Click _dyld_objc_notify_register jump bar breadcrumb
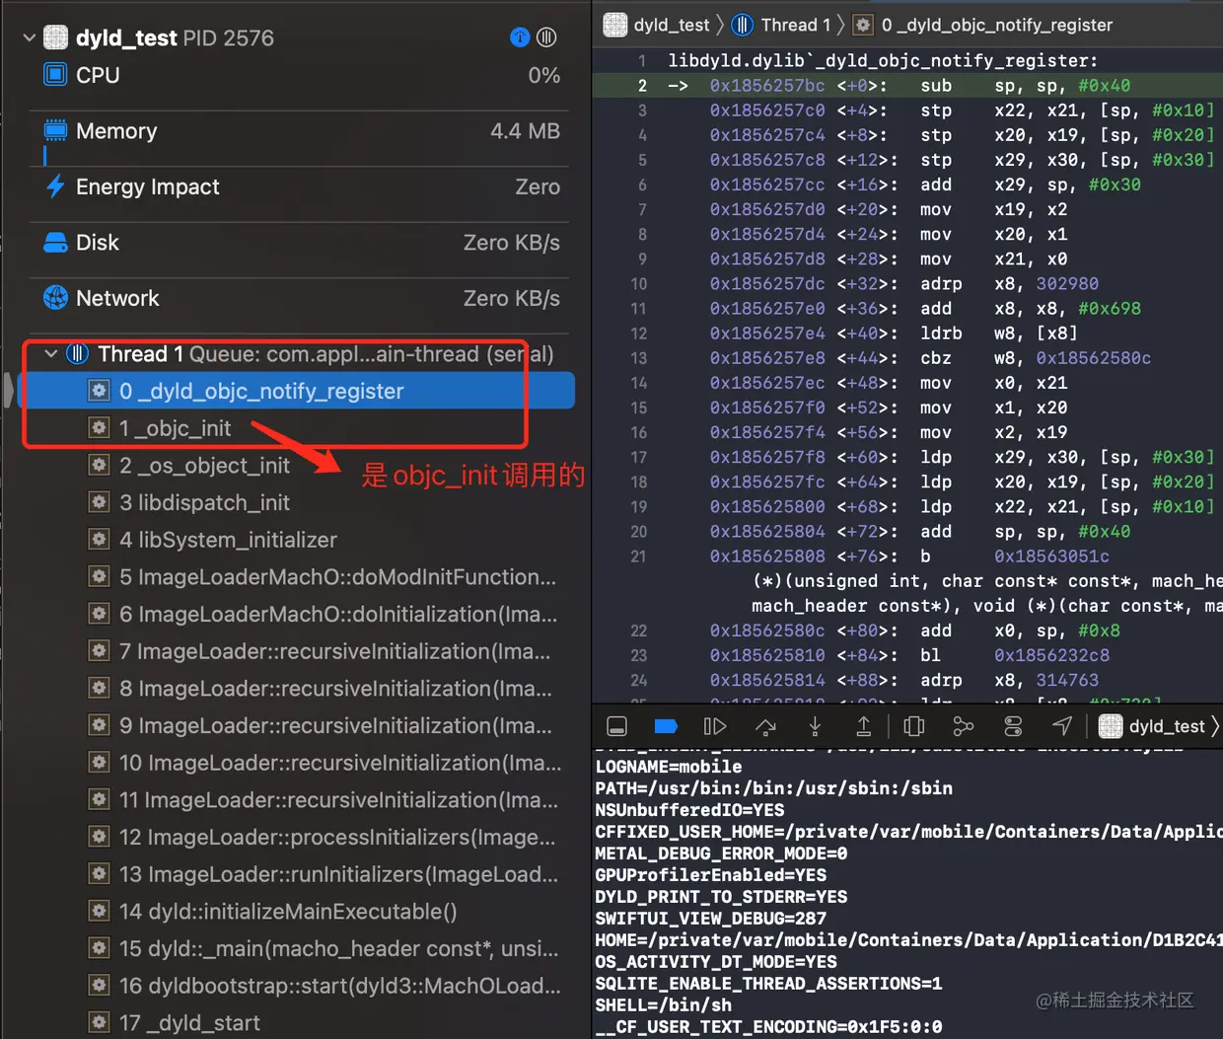The width and height of the screenshot is (1223, 1039). tap(982, 25)
